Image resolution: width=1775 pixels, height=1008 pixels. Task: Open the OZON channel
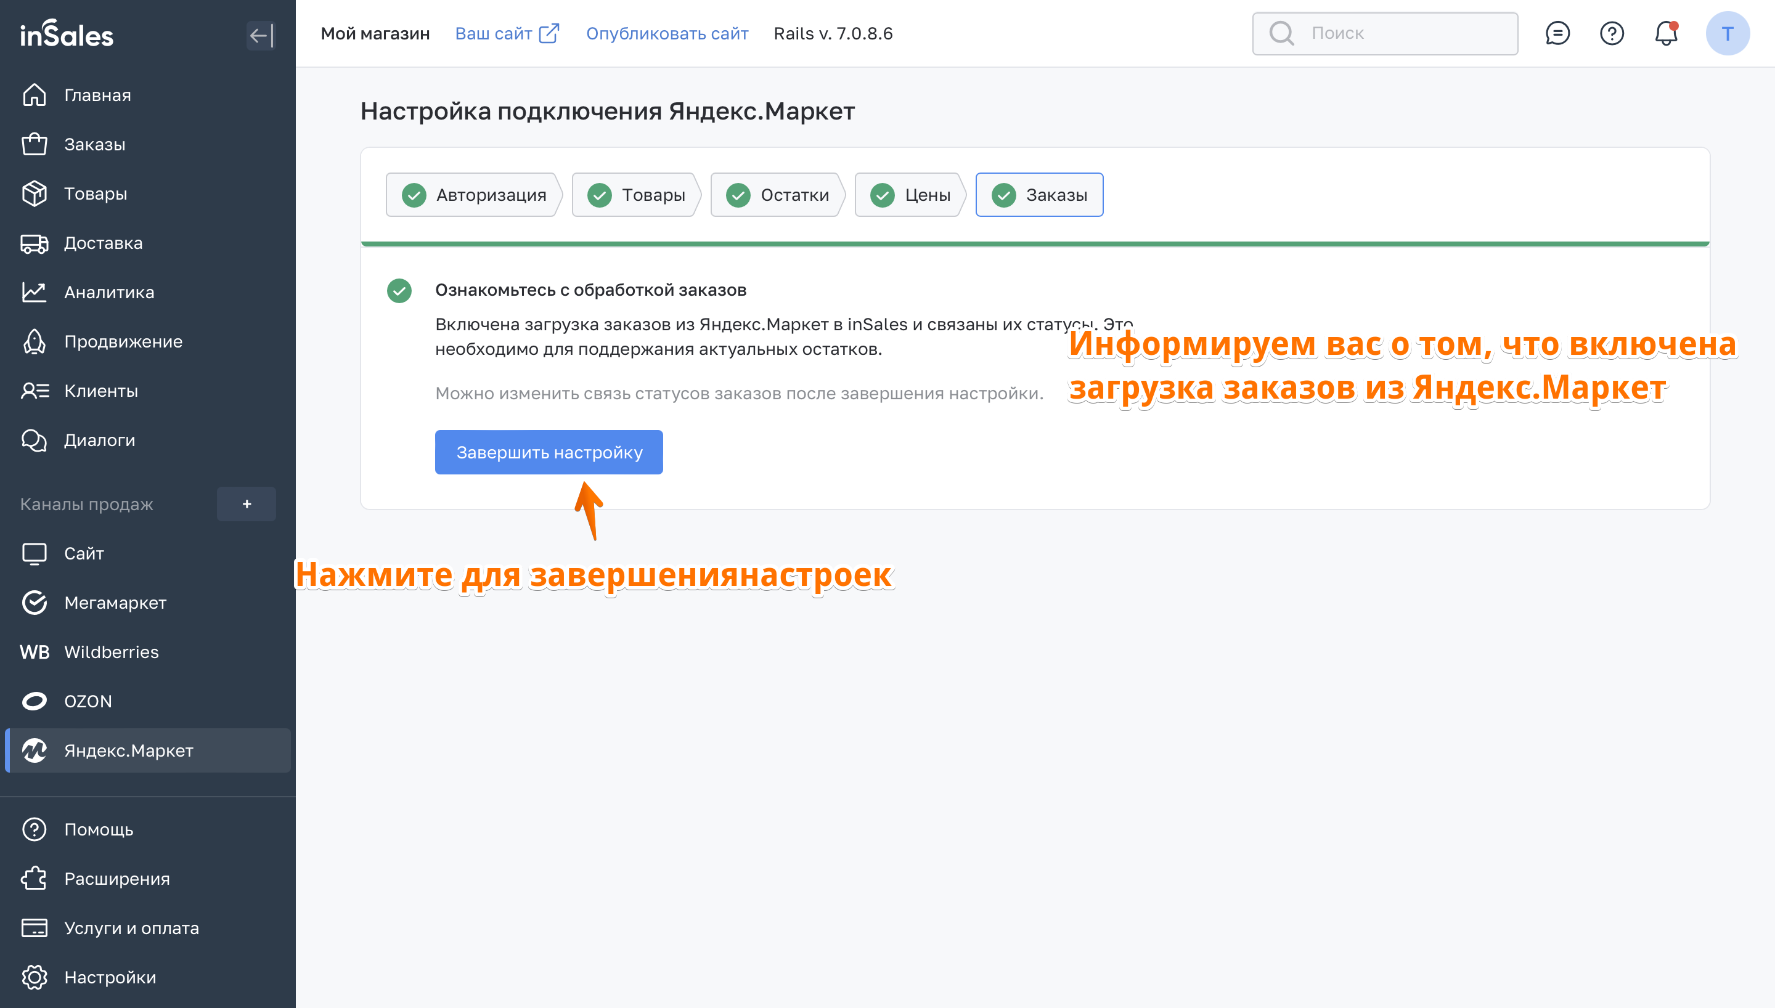(88, 701)
